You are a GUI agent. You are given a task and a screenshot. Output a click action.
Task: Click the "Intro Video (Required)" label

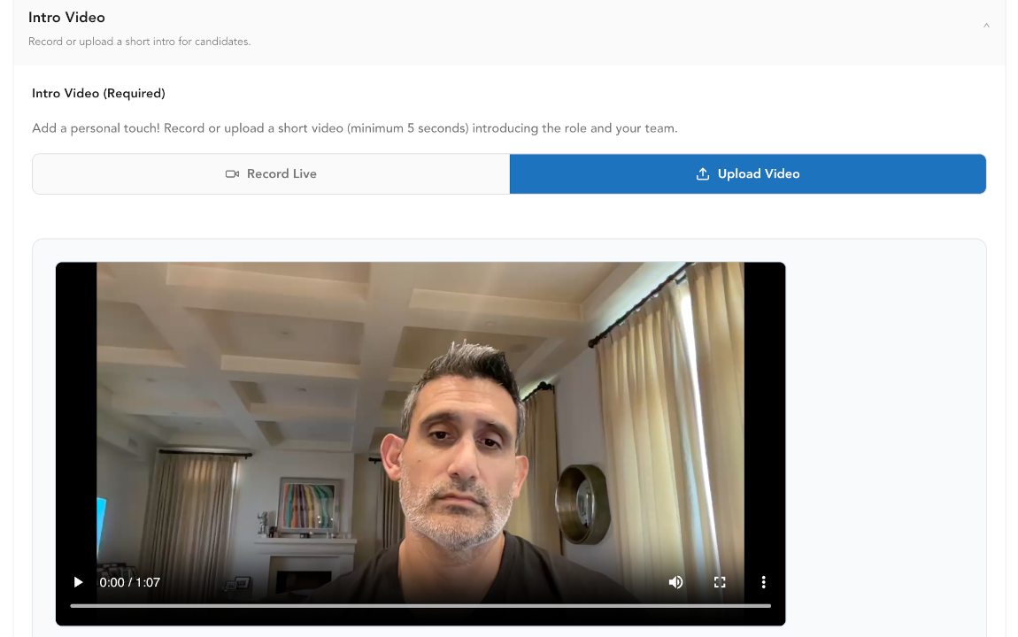98,94
